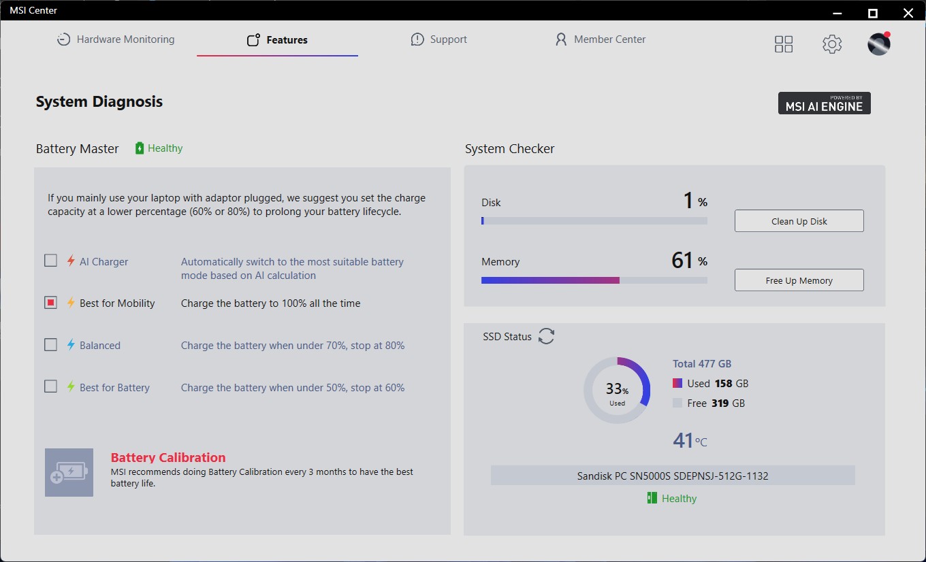Maximize the MSI Center window
Image resolution: width=926 pixels, height=562 pixels.
click(873, 12)
